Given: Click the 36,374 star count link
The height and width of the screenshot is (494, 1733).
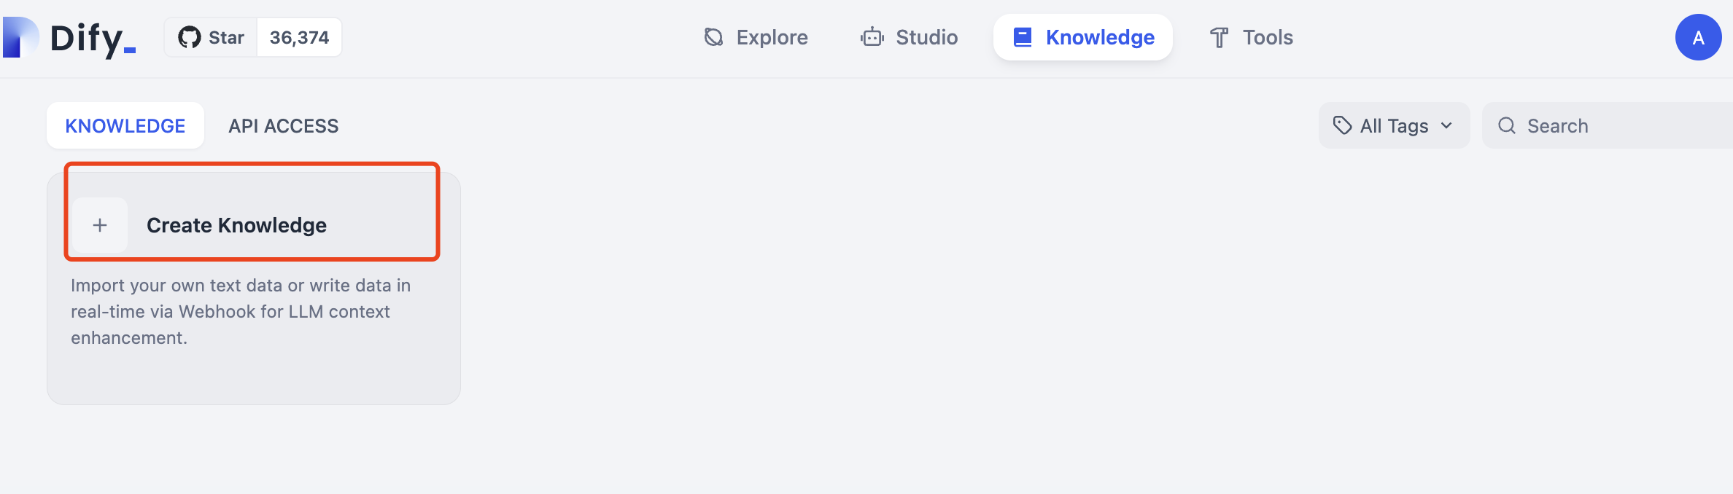Looking at the screenshot, I should pyautogui.click(x=299, y=37).
